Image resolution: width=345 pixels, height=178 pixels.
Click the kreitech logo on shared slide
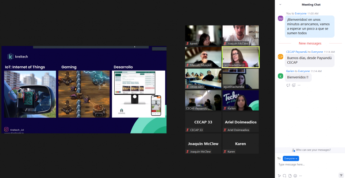(x=18, y=57)
